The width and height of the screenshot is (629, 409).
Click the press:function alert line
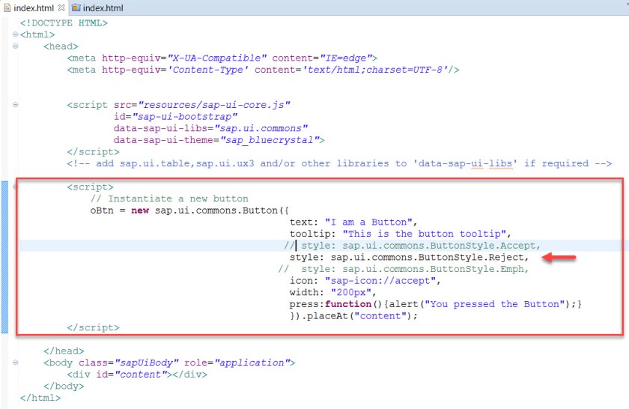(435, 304)
